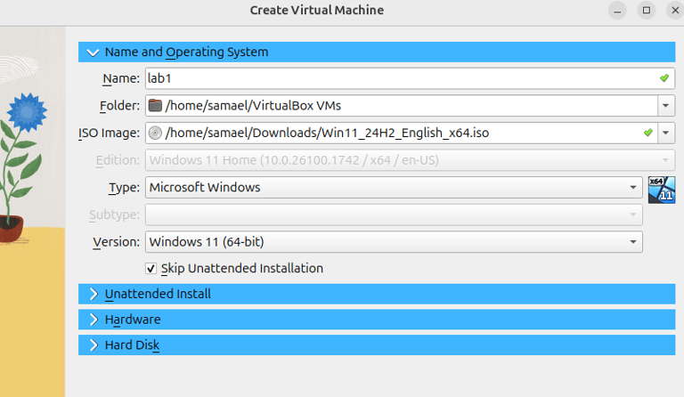Click the disc icon in ISO Image field
Viewport: 684px width, 397px height.
coord(156,134)
